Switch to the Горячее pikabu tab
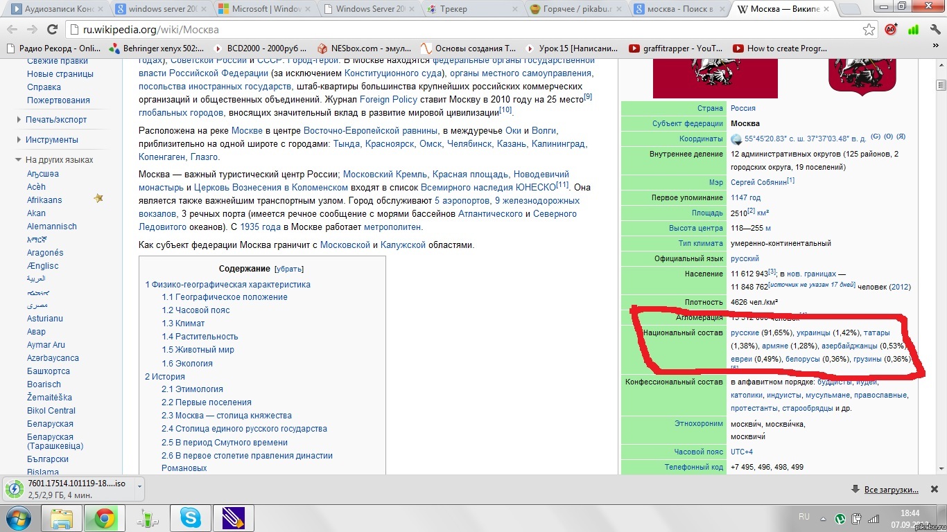947x532 pixels. pos(579,9)
